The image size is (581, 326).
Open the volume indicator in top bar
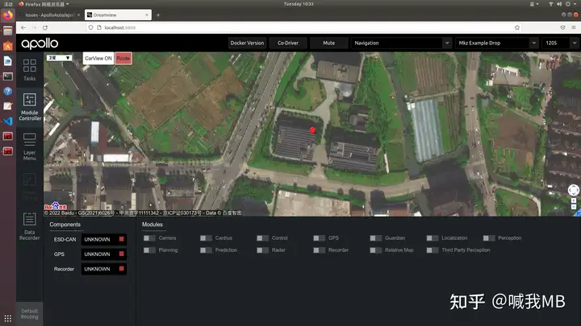(559, 4)
